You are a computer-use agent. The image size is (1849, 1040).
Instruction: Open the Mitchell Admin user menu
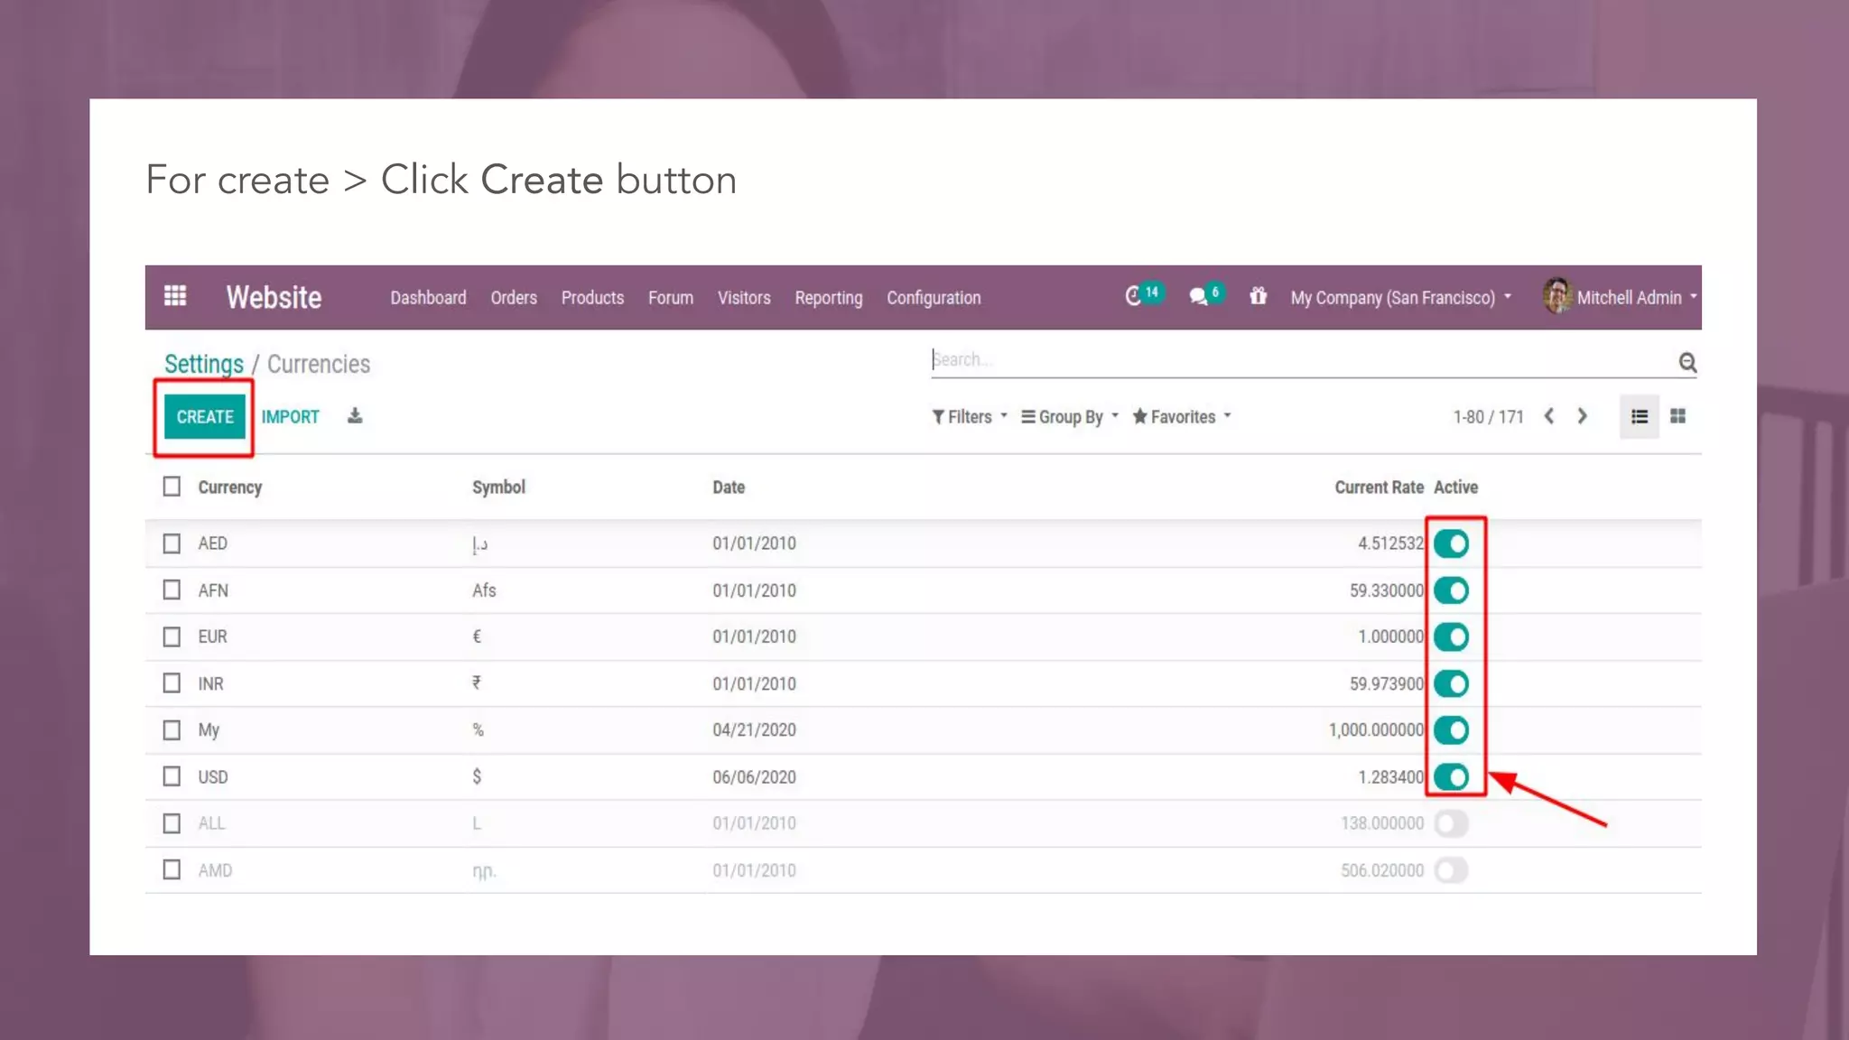1620,297
